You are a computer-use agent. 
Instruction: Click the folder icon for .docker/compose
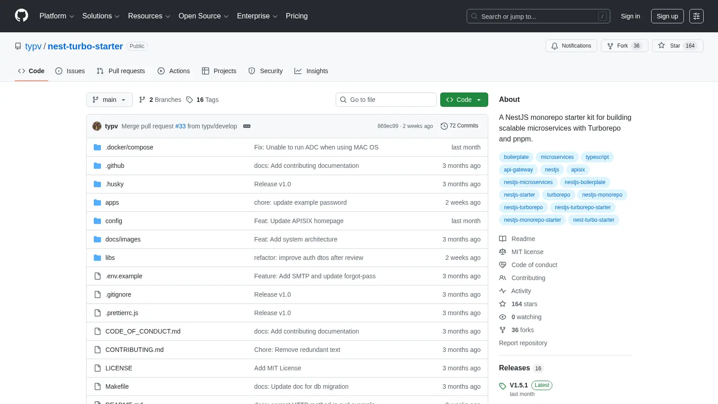tap(97, 147)
